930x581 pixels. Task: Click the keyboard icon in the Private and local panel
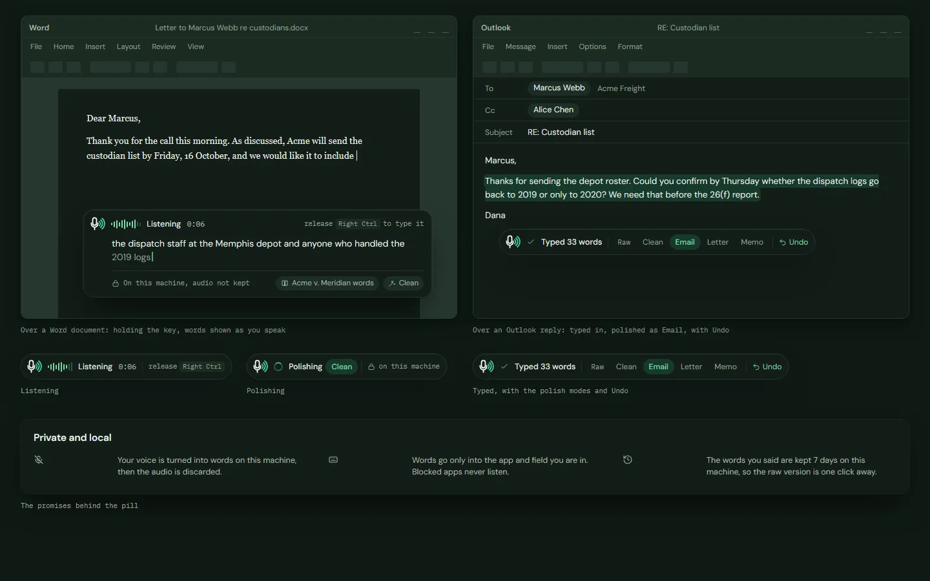[x=333, y=460]
